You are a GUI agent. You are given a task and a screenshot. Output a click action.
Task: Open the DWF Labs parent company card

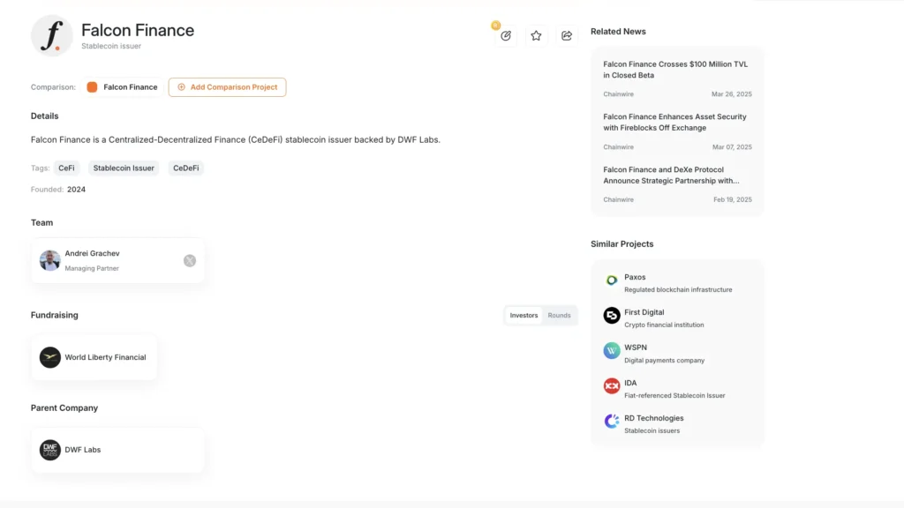tap(117, 450)
